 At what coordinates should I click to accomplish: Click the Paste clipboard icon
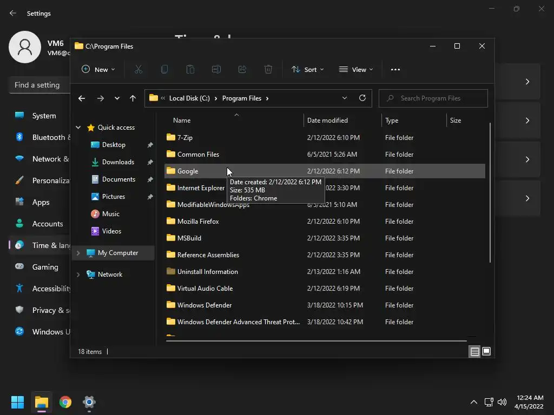190,70
